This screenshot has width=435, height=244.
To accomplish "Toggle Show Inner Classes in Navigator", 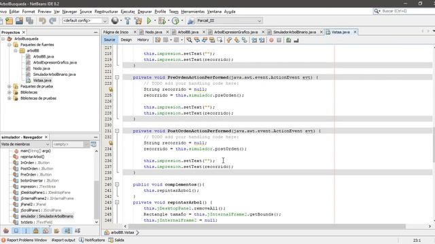I will (46, 230).
